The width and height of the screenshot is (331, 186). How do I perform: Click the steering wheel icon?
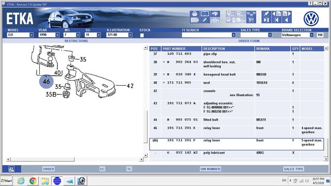click(x=215, y=20)
